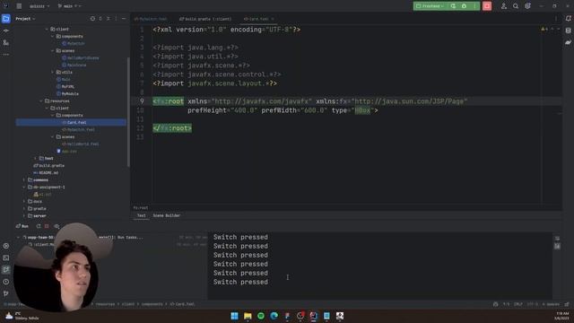Open the Gradle tool window icon
The height and width of the screenshot is (323, 574).
tap(568, 42)
